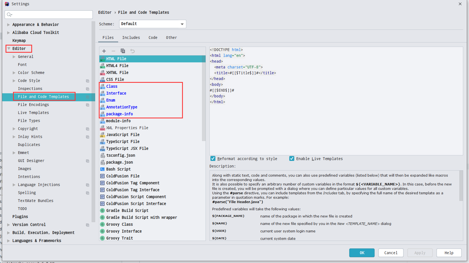Switch to the Includes tab
The image size is (469, 263).
(131, 38)
